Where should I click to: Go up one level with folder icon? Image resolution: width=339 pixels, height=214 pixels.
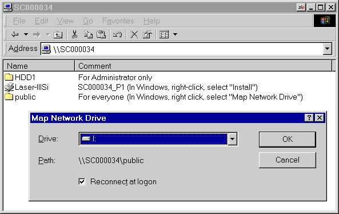pyautogui.click(x=58, y=35)
